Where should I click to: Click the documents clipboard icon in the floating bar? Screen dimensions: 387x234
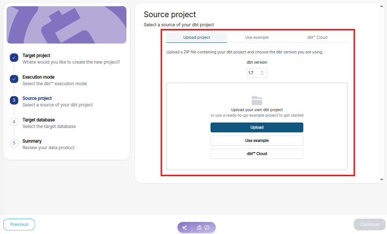point(199,227)
